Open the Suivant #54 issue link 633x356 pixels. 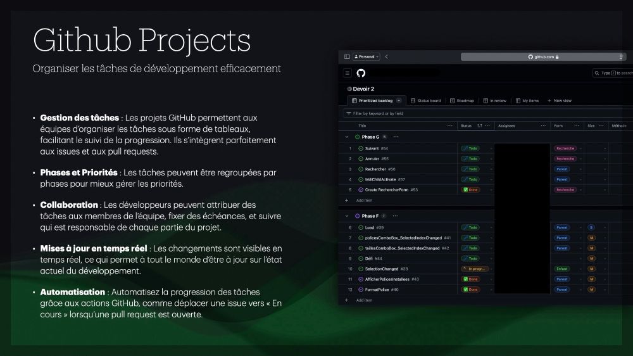click(x=376, y=148)
